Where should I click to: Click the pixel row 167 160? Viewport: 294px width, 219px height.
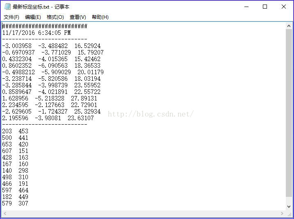[x=15, y=164]
